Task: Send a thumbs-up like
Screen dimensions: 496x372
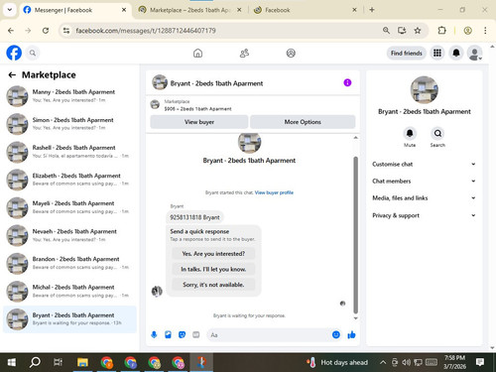Action: point(351,335)
